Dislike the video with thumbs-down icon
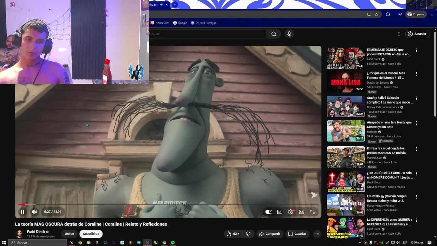This screenshot has height=246, width=437. point(248,234)
